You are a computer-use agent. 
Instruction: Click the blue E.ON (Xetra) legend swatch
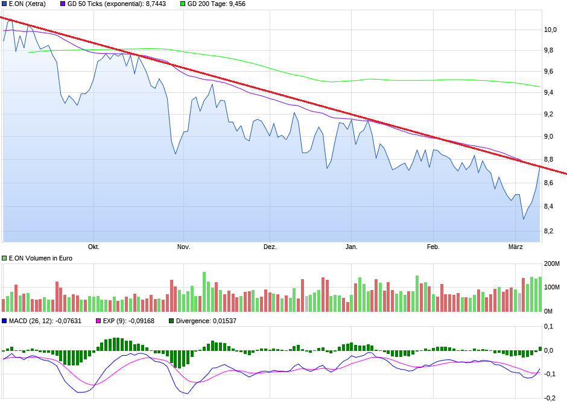tap(4, 4)
